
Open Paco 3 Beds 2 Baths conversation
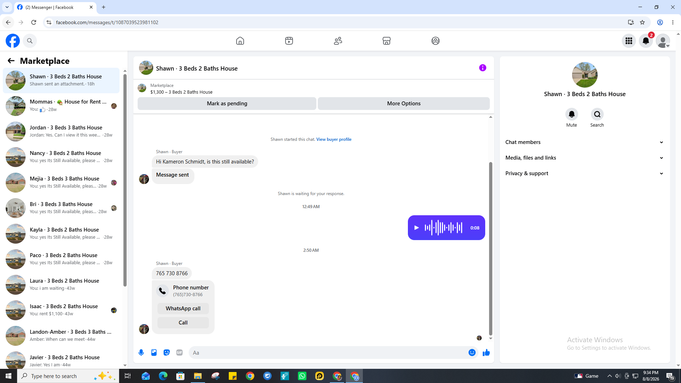tap(61, 259)
